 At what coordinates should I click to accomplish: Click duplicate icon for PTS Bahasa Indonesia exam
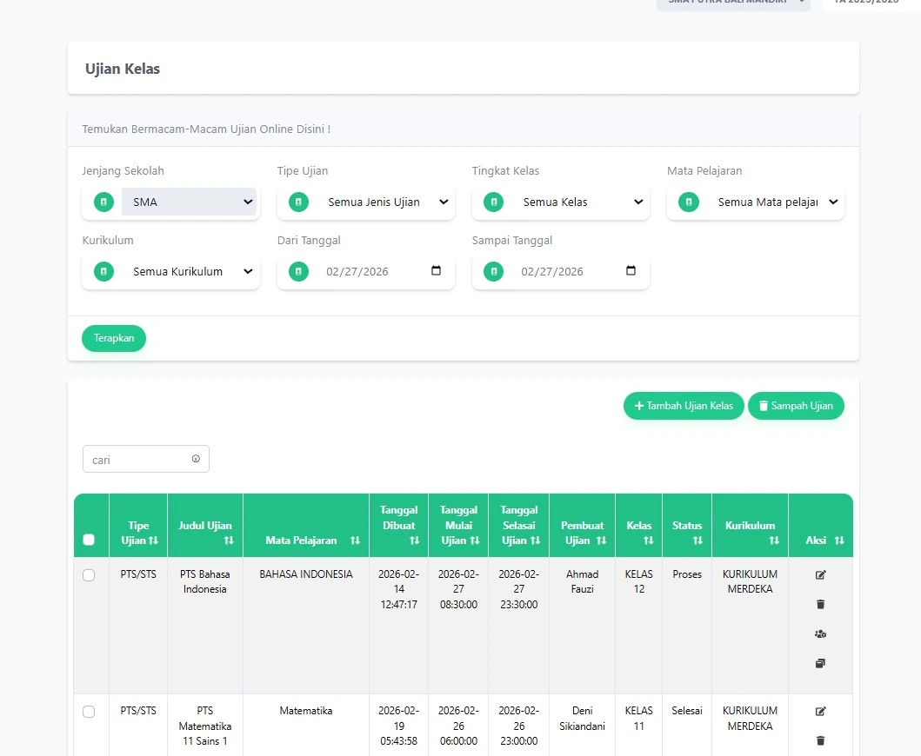click(820, 663)
